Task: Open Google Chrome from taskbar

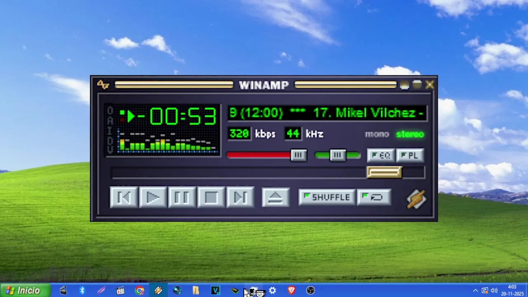Action: 139,290
